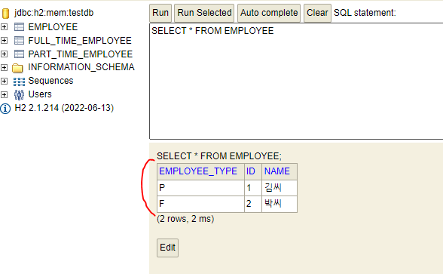443x274 pixels.
Task: Click the Sequences icon
Action: (19, 82)
